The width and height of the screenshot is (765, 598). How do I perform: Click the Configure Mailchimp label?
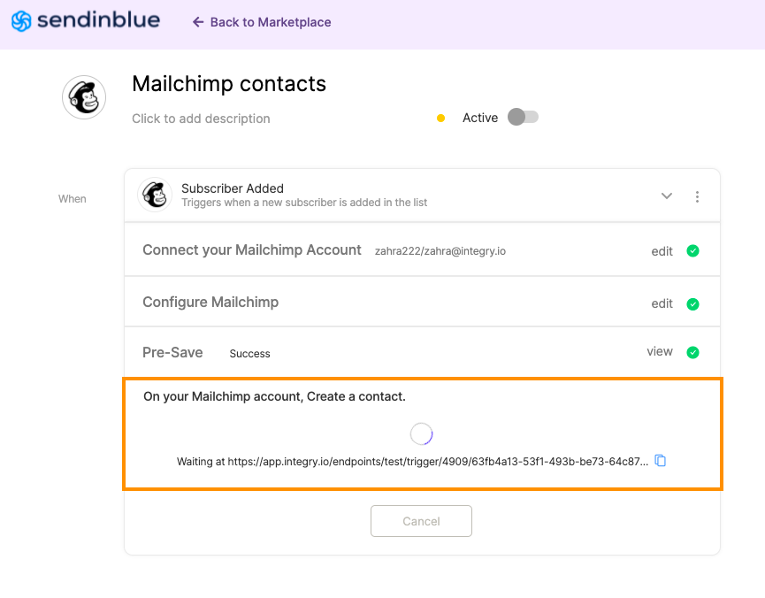(x=210, y=303)
